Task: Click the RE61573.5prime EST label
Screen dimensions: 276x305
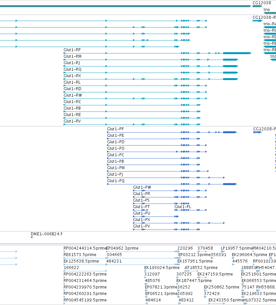Action: (x=80, y=255)
